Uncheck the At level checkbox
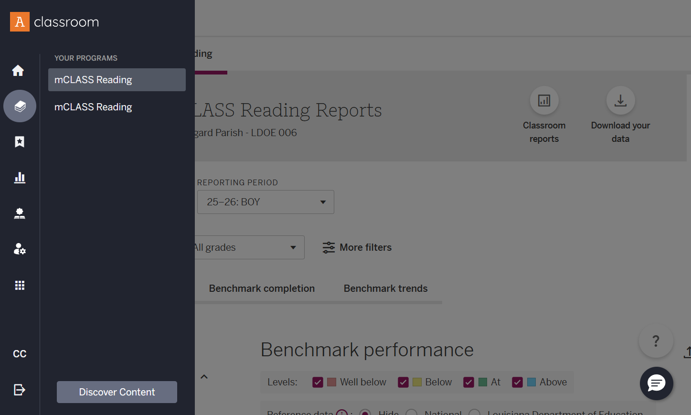This screenshot has height=415, width=691. point(468,382)
